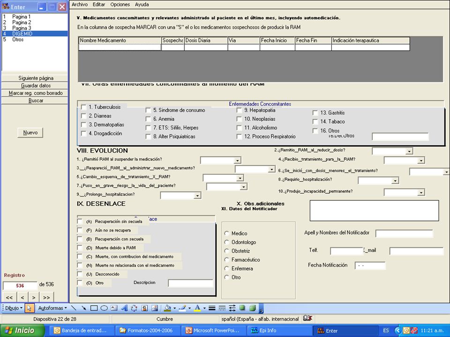Image resolution: width=450 pixels, height=337 pixels.
Task: Open the ES language bar indicator
Action: coord(386,331)
